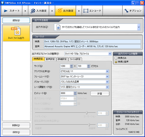This screenshot has width=145, height=137.
Task: Click arrow between 出力設定 and エンコード
Action: pyautogui.click(x=79, y=11)
